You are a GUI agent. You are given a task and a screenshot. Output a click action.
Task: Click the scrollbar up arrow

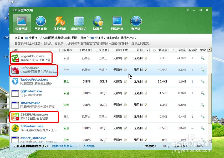pos(210,50)
